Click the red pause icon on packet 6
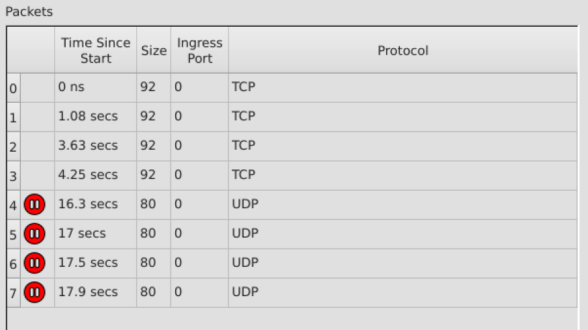Screen dimensions: 588x330 point(35,263)
